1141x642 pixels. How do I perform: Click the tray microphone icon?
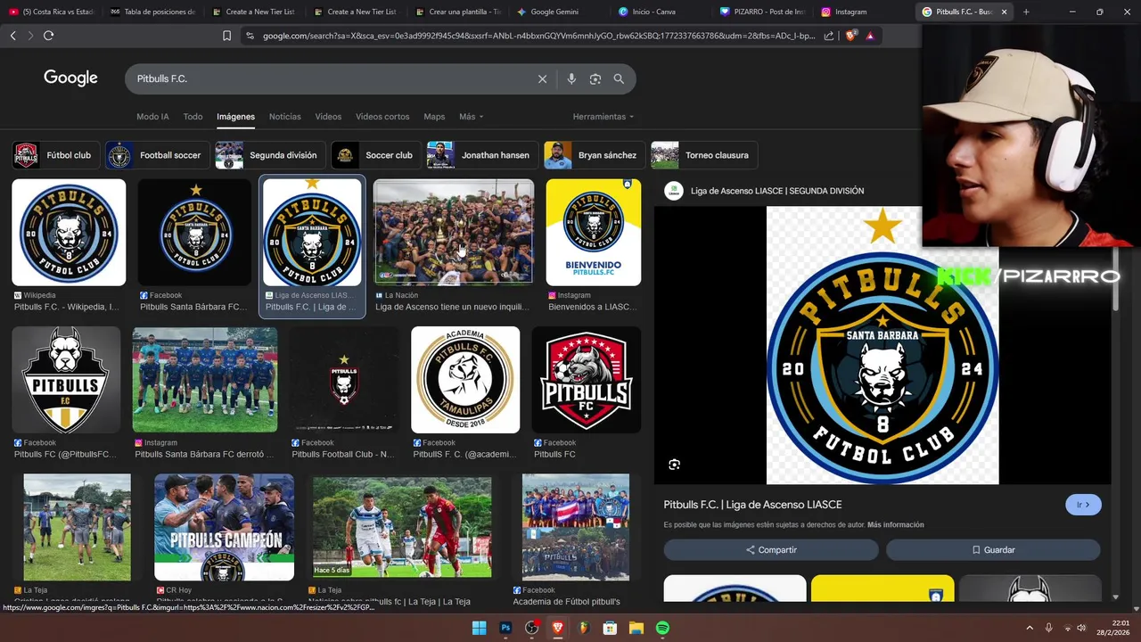pos(1049,628)
